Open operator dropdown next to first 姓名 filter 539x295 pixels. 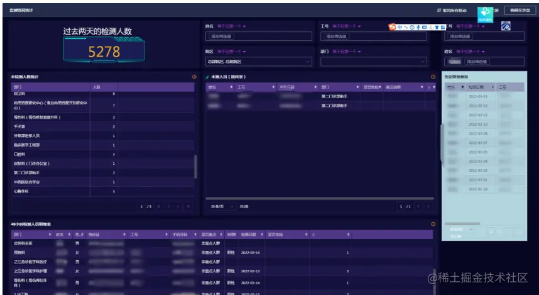(x=231, y=26)
